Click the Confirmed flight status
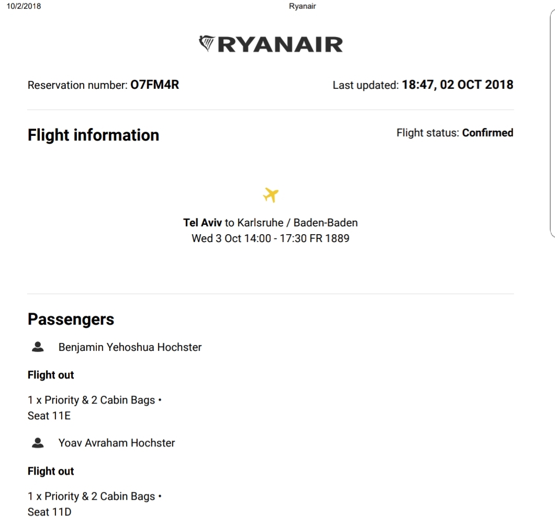Screen dimensions: 555x528 coord(488,133)
